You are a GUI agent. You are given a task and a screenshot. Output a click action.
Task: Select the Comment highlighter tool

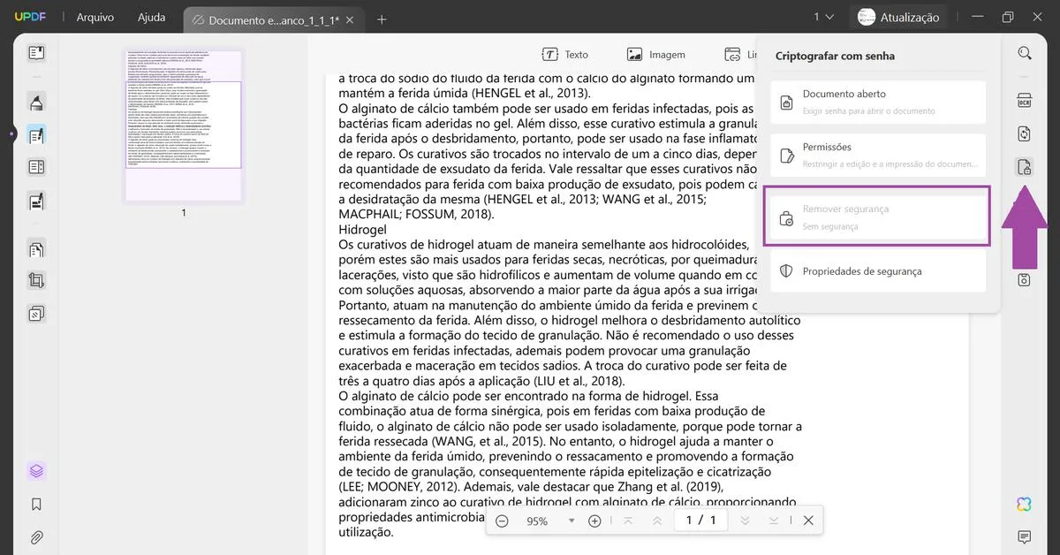click(x=35, y=102)
